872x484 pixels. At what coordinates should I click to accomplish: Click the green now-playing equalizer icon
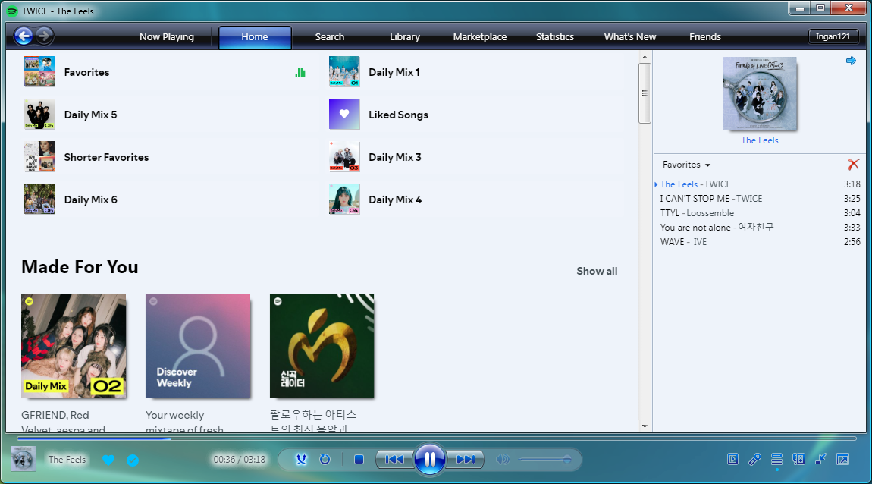pos(300,72)
